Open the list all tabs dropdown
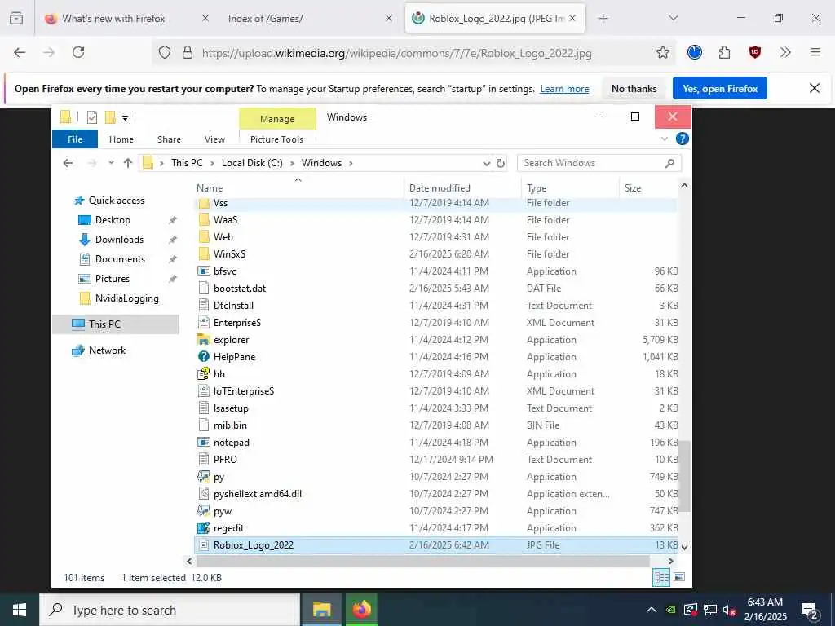 click(673, 19)
